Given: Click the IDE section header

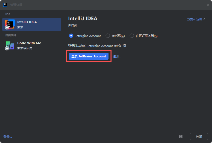Looking at the screenshot, I should click(x=8, y=14).
